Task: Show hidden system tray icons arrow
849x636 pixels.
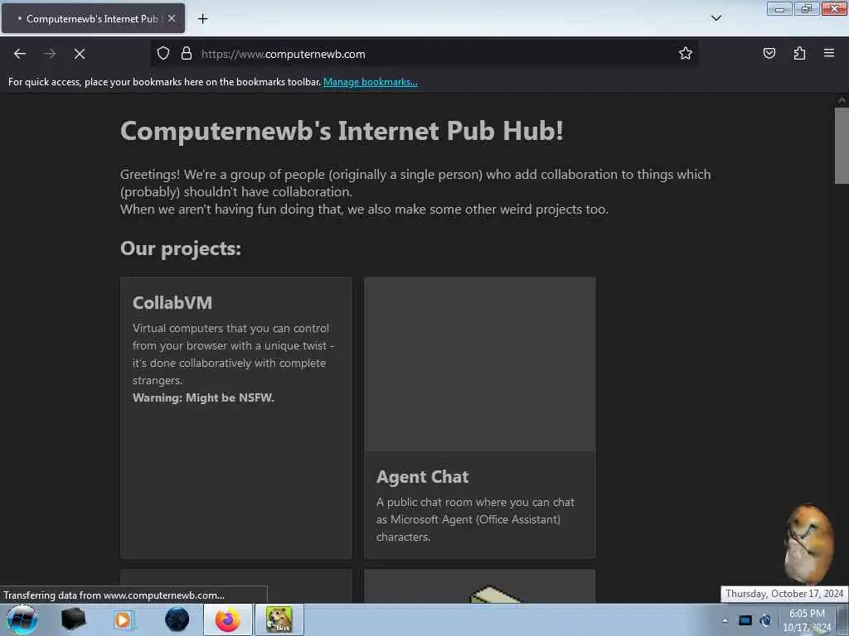Action: 725,620
